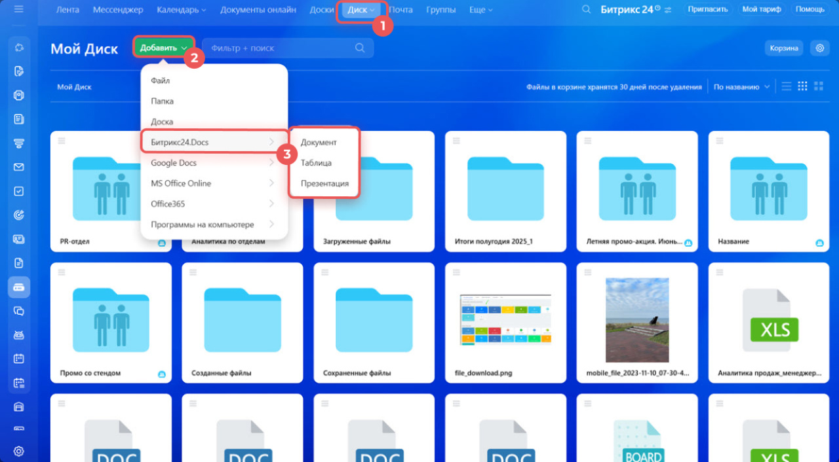Open the Мой тариф button
The height and width of the screenshot is (462, 839).
click(x=762, y=10)
